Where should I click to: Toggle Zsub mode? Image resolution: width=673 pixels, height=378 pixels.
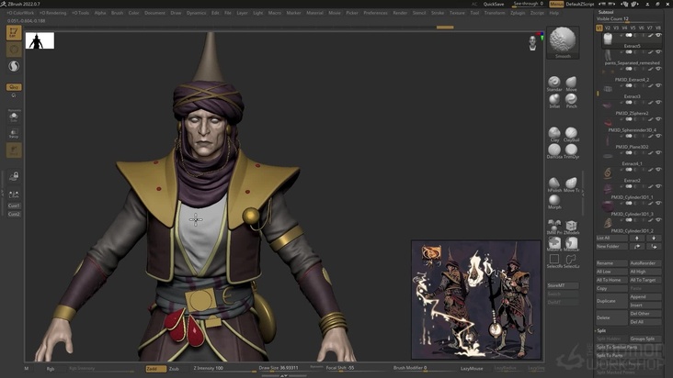point(174,369)
